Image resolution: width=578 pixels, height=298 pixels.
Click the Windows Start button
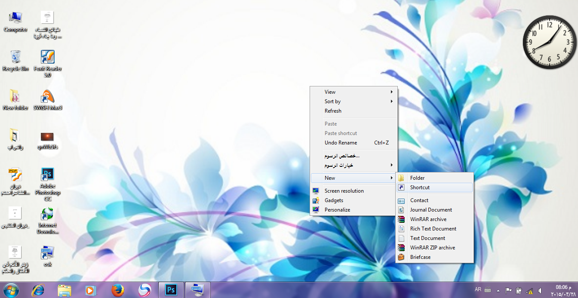tap(11, 290)
